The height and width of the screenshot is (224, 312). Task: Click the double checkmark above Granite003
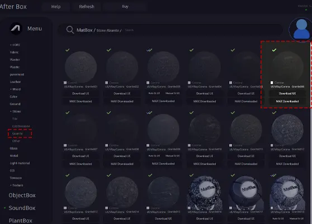click(149, 50)
